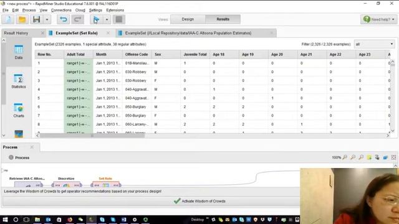
Task: Open the run options dropdown arrow
Action: (107, 19)
